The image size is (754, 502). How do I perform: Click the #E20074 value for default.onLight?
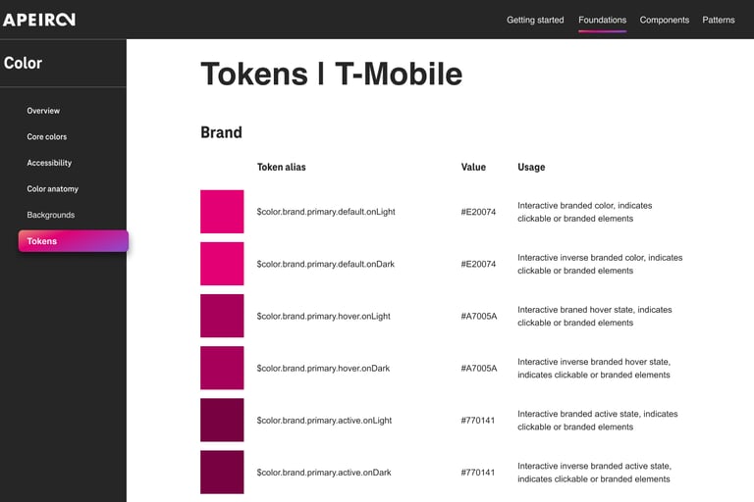(x=478, y=212)
